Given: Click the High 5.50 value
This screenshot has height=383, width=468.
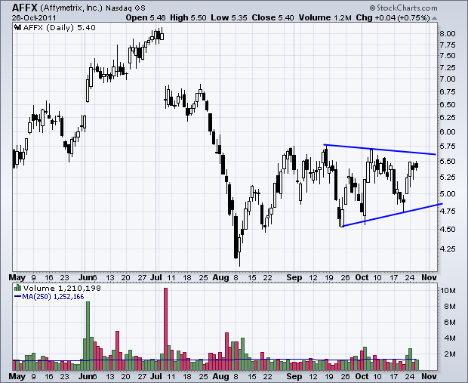Looking at the screenshot, I should pyautogui.click(x=188, y=17).
